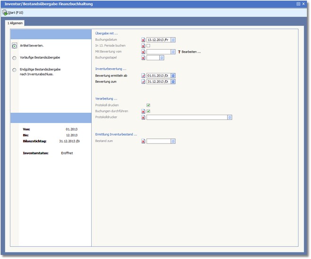
Task: Click the red X icon beside Protokolldrucker
Action: click(x=143, y=117)
